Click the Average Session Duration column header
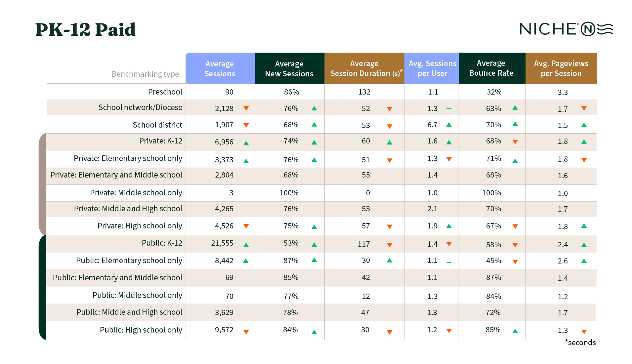The height and width of the screenshot is (364, 632). (364, 68)
